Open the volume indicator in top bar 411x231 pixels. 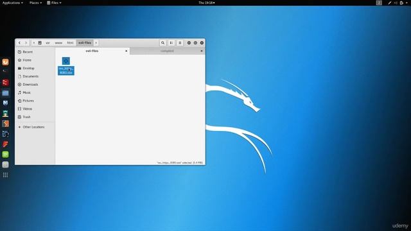coord(396,3)
